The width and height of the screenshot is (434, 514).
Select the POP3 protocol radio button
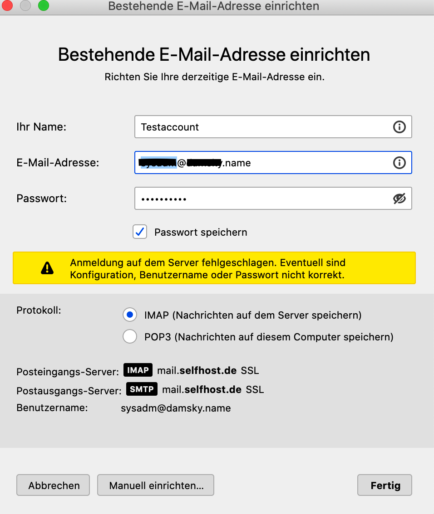pyautogui.click(x=130, y=336)
